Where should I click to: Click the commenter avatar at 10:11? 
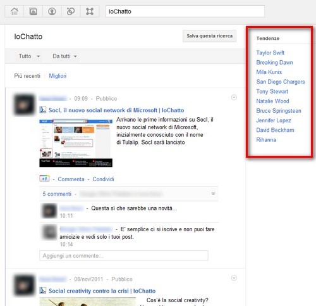point(50,210)
